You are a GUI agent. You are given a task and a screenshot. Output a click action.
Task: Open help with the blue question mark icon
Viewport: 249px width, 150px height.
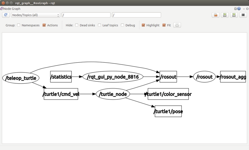(239, 9)
